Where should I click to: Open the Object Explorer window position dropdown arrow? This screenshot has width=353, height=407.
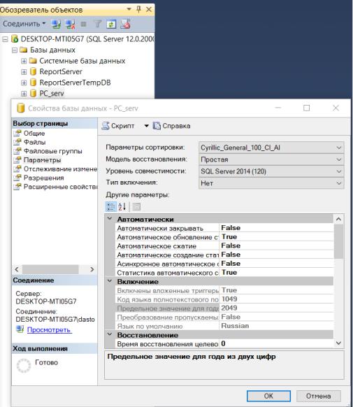point(129,9)
